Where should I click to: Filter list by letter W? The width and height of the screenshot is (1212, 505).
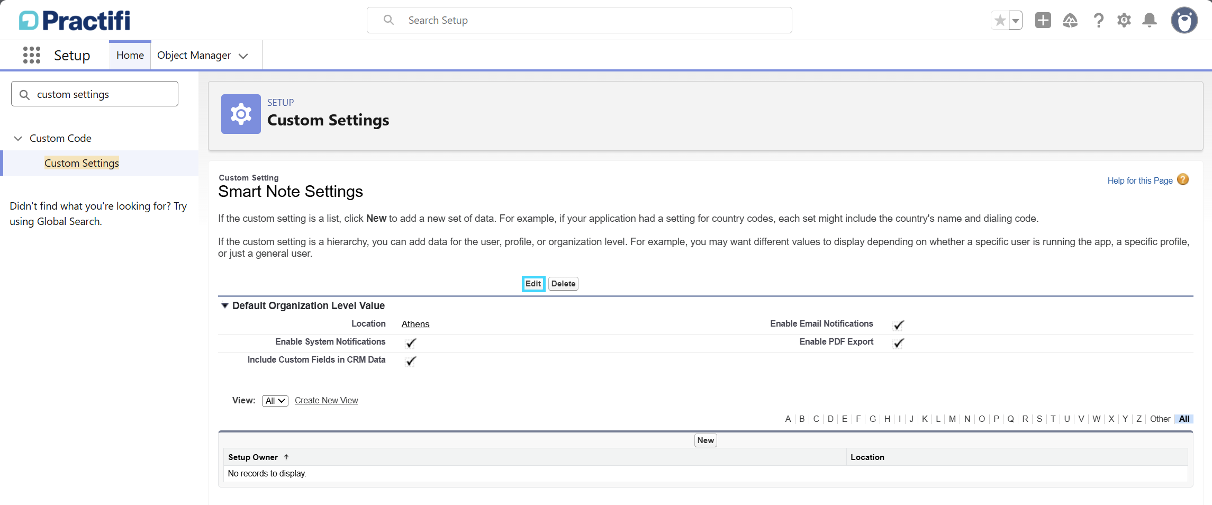(1096, 419)
